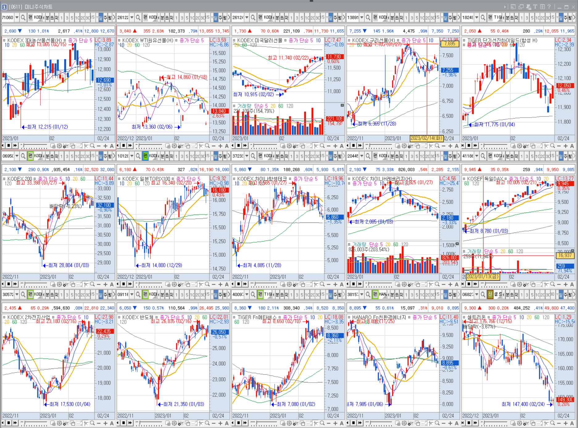The height and width of the screenshot is (428, 578).
Task: Click the 71060 stock code input field
Action: [x=8, y=18]
